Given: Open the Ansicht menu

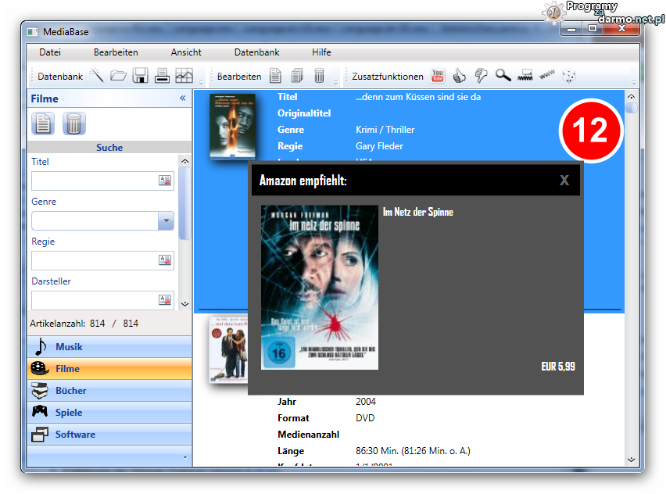Looking at the screenshot, I should (186, 52).
